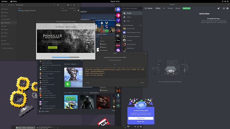230x129 pixels.
Task: Open the Skyrim game thumbnail in Steam
Action: [x=87, y=102]
